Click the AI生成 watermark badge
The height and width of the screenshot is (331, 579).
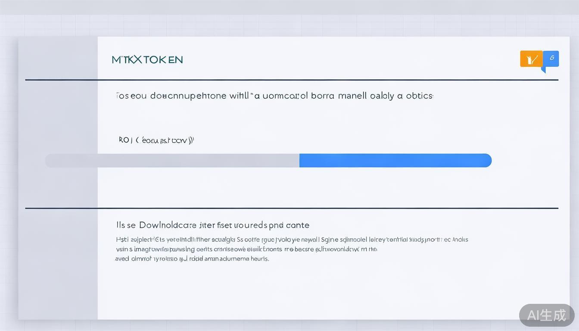pyautogui.click(x=546, y=315)
